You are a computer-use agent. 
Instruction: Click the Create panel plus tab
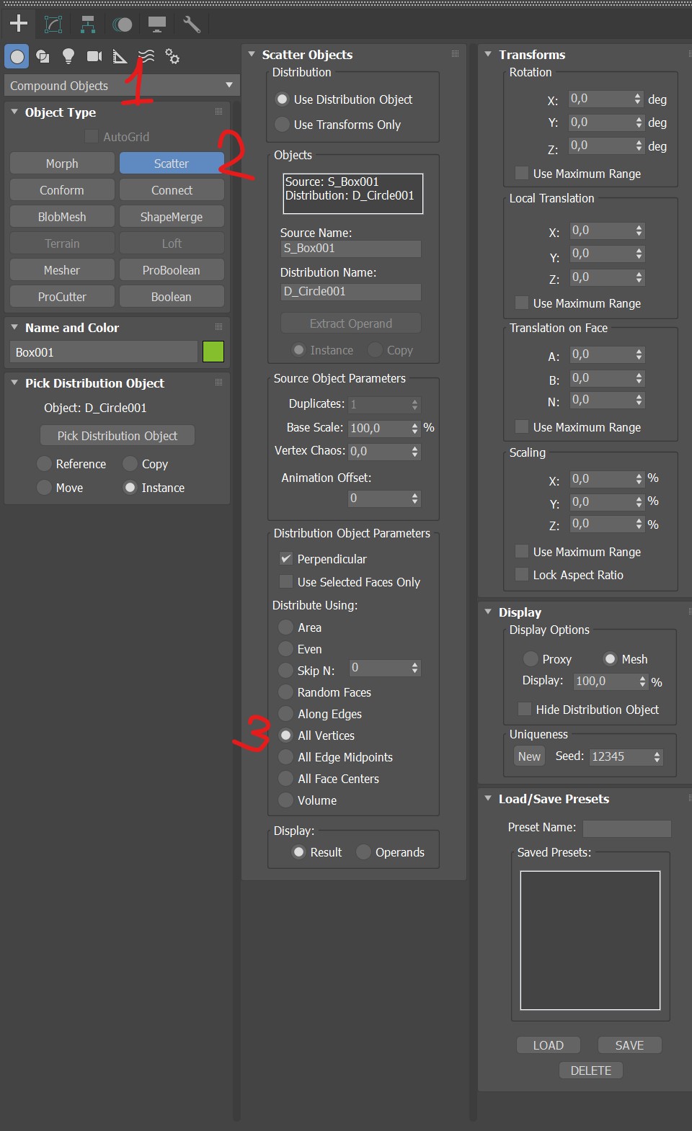pos(19,24)
